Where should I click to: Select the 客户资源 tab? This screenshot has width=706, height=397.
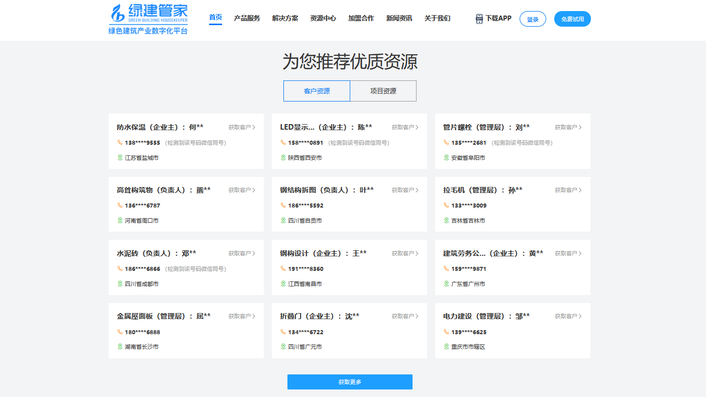coord(317,91)
